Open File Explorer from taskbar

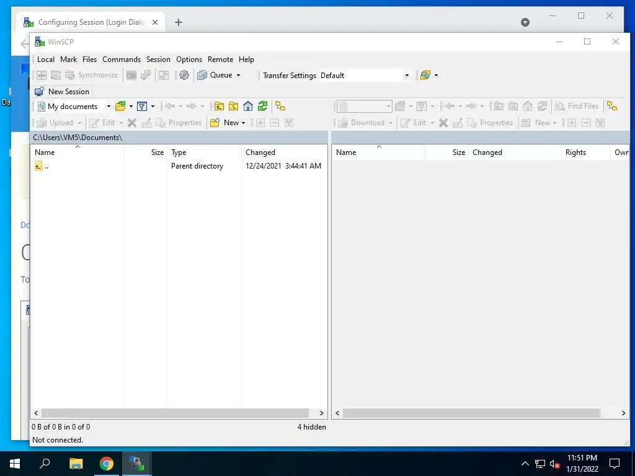tap(76, 464)
